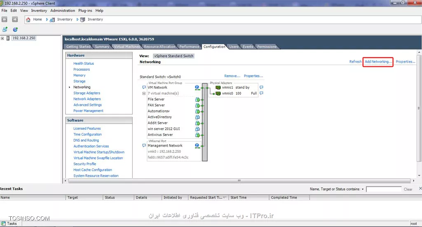This screenshot has height=227, width=422.
Task: Click the Antivirus Server VM icon
Action: [197, 135]
